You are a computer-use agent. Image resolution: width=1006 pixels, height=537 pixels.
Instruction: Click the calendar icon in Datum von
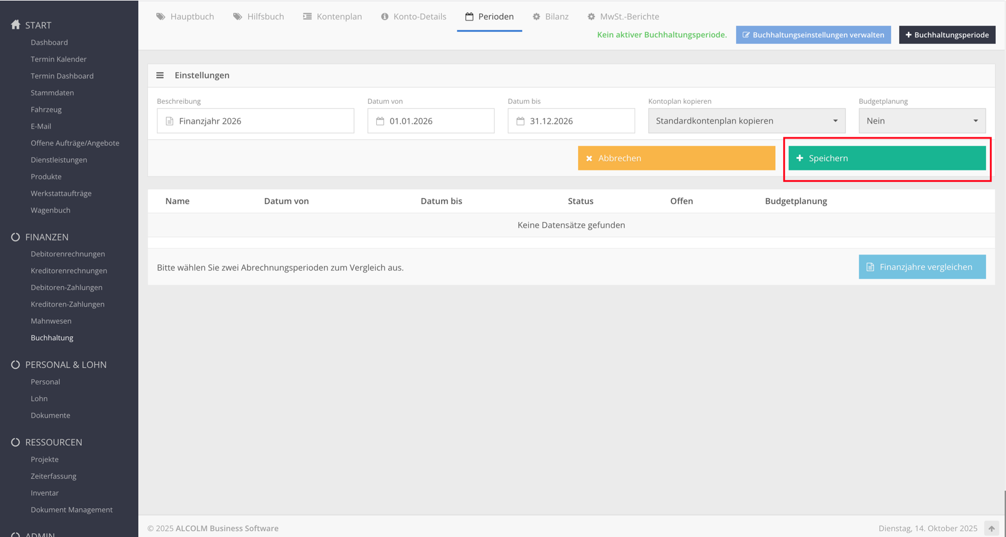click(x=380, y=121)
